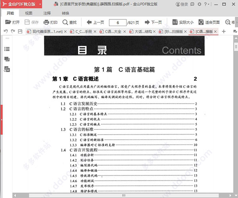Click contents entry 1.3 C语言的标准
The height and width of the screenshot is (198, 238).
point(129,129)
